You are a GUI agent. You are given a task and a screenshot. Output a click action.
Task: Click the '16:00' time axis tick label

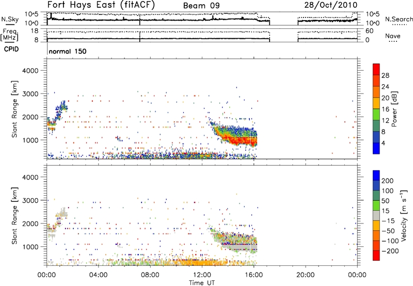(253, 275)
